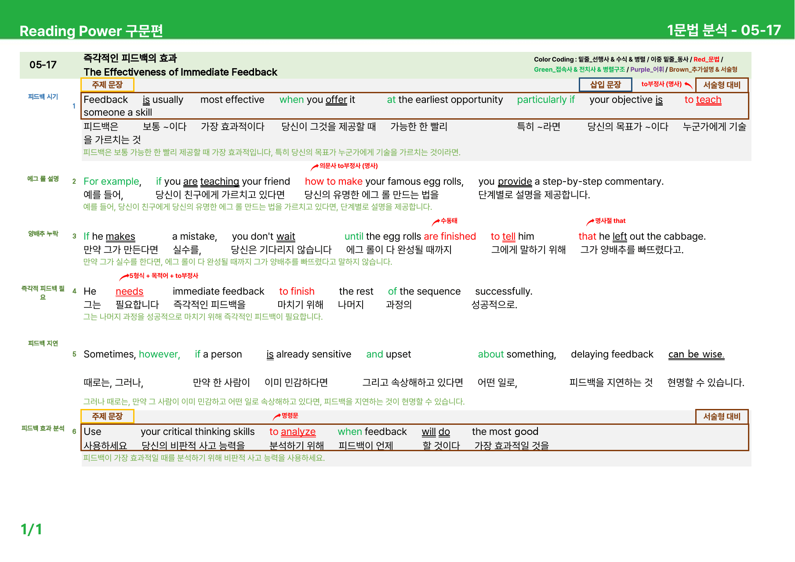Click the underlined red word needs
This screenshot has width=795, height=562.
[129, 292]
